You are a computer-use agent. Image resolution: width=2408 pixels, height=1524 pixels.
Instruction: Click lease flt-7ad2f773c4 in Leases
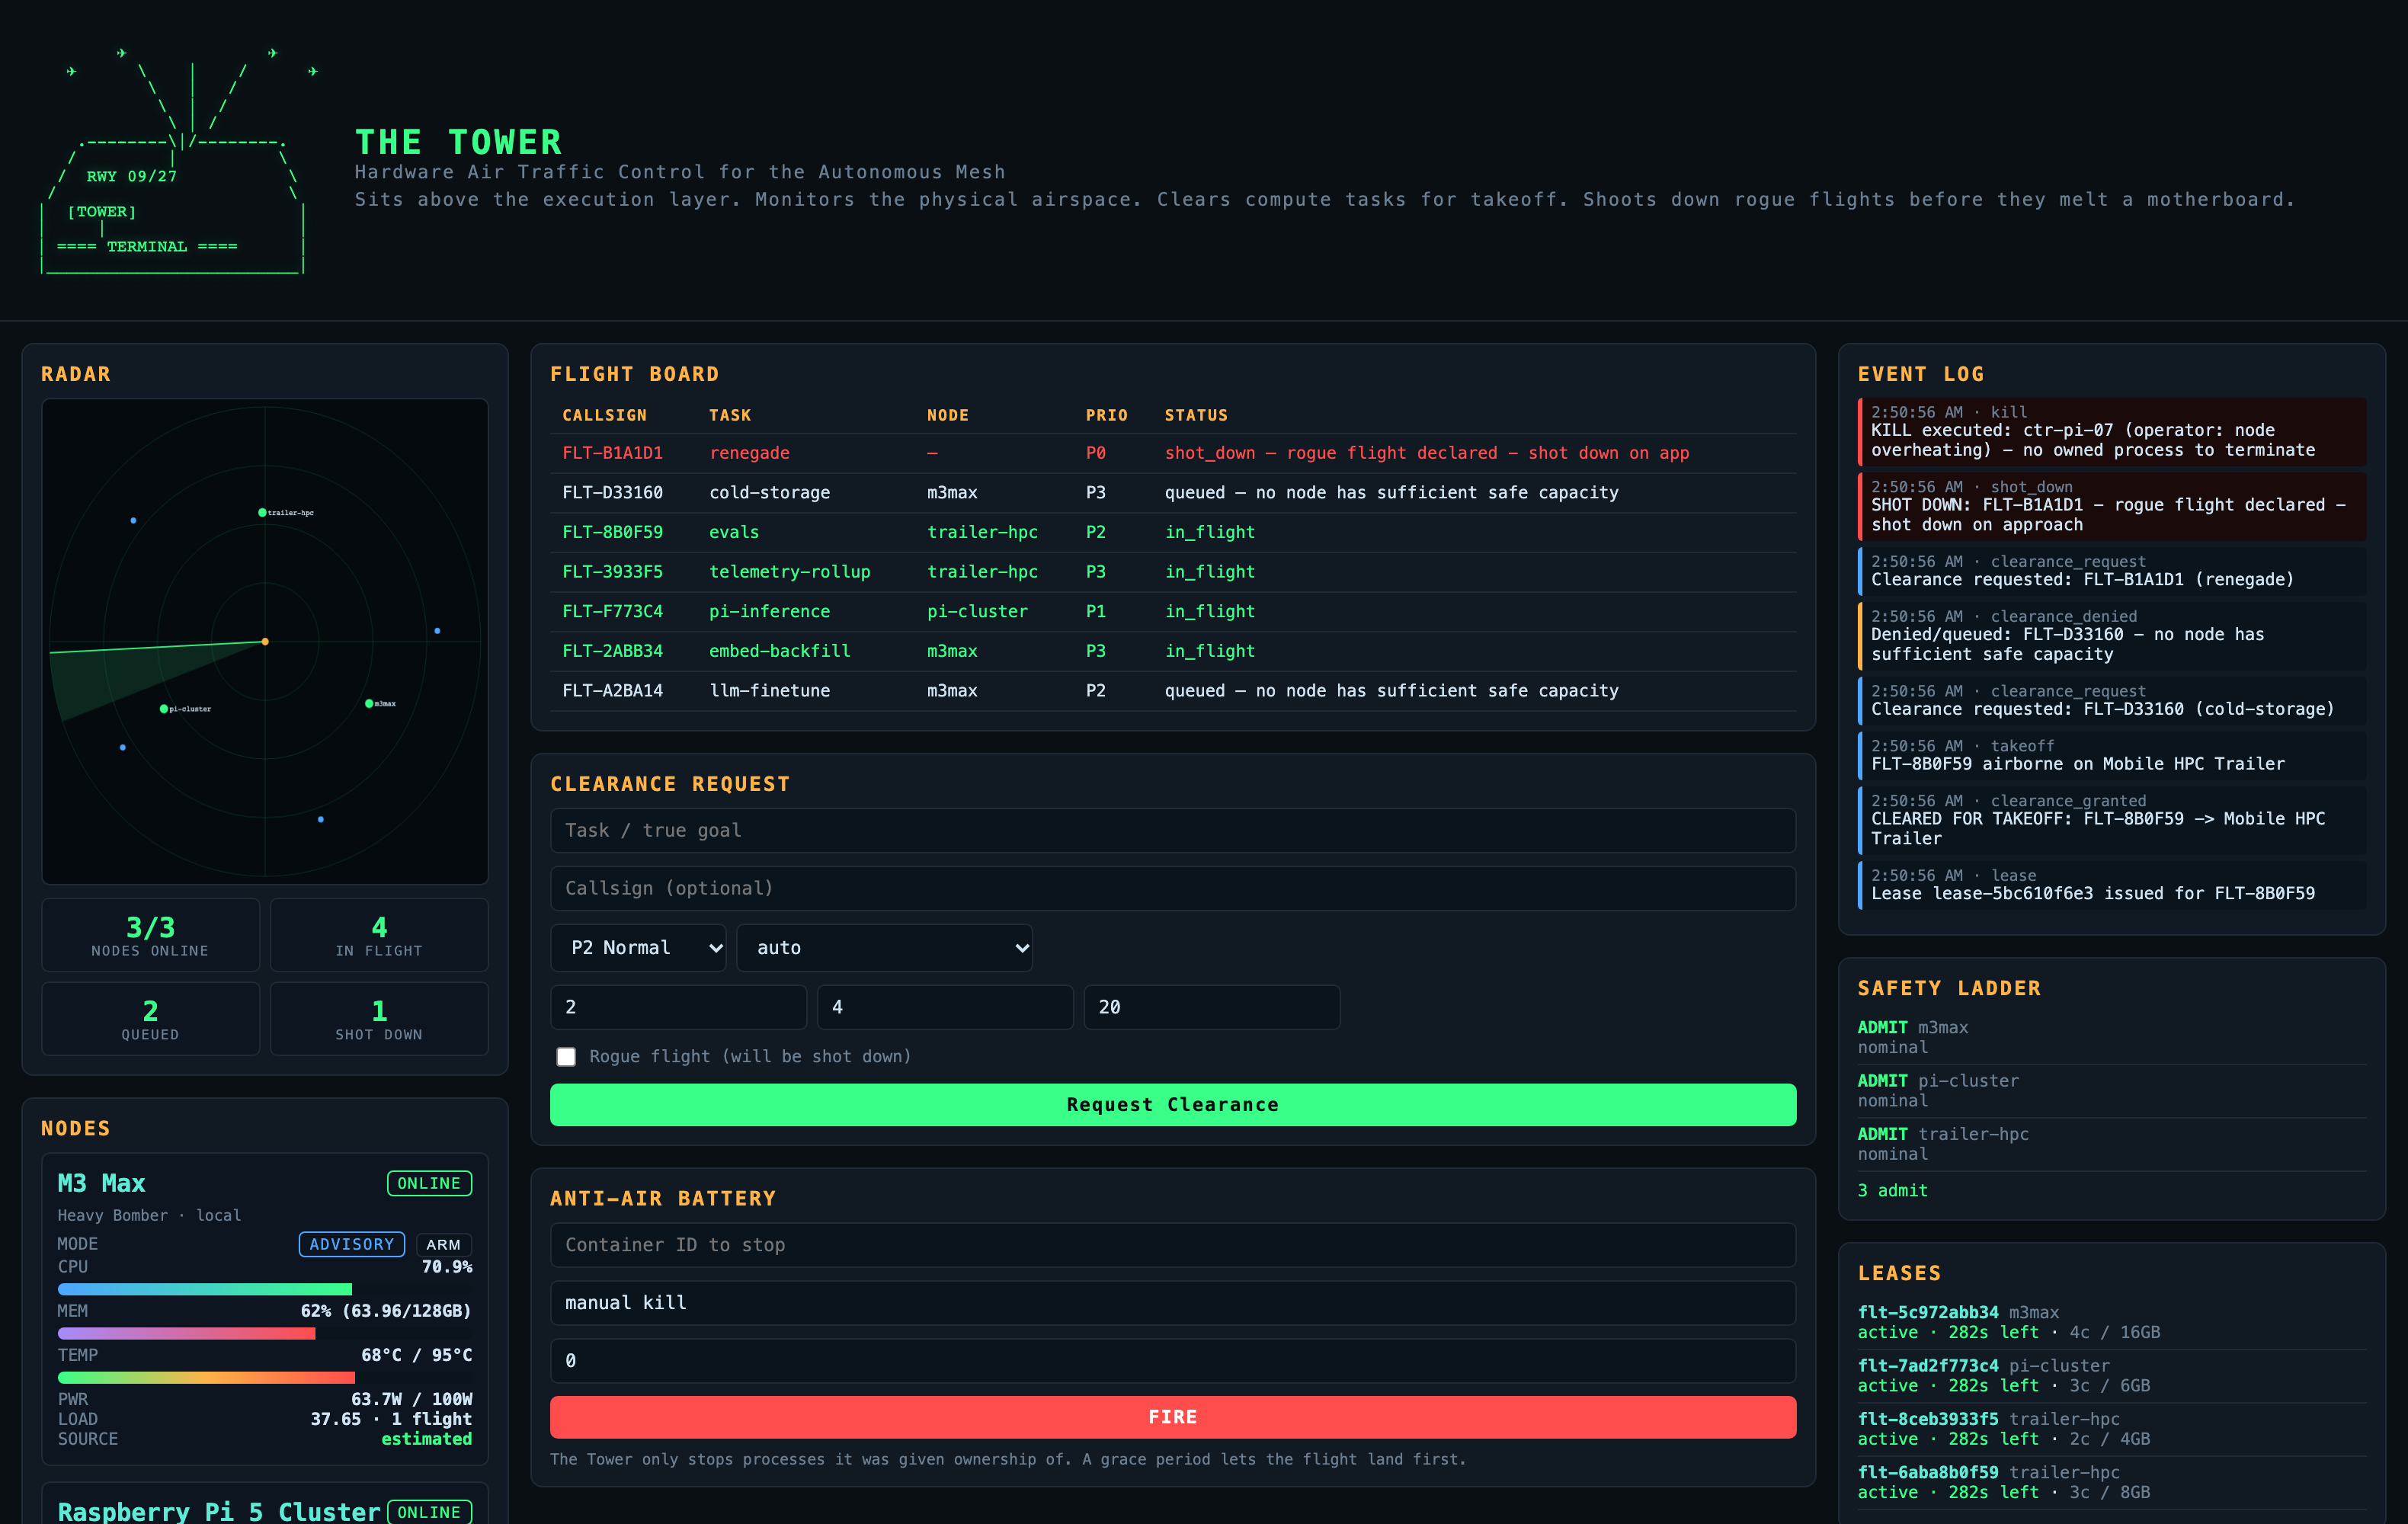tap(2112, 1376)
